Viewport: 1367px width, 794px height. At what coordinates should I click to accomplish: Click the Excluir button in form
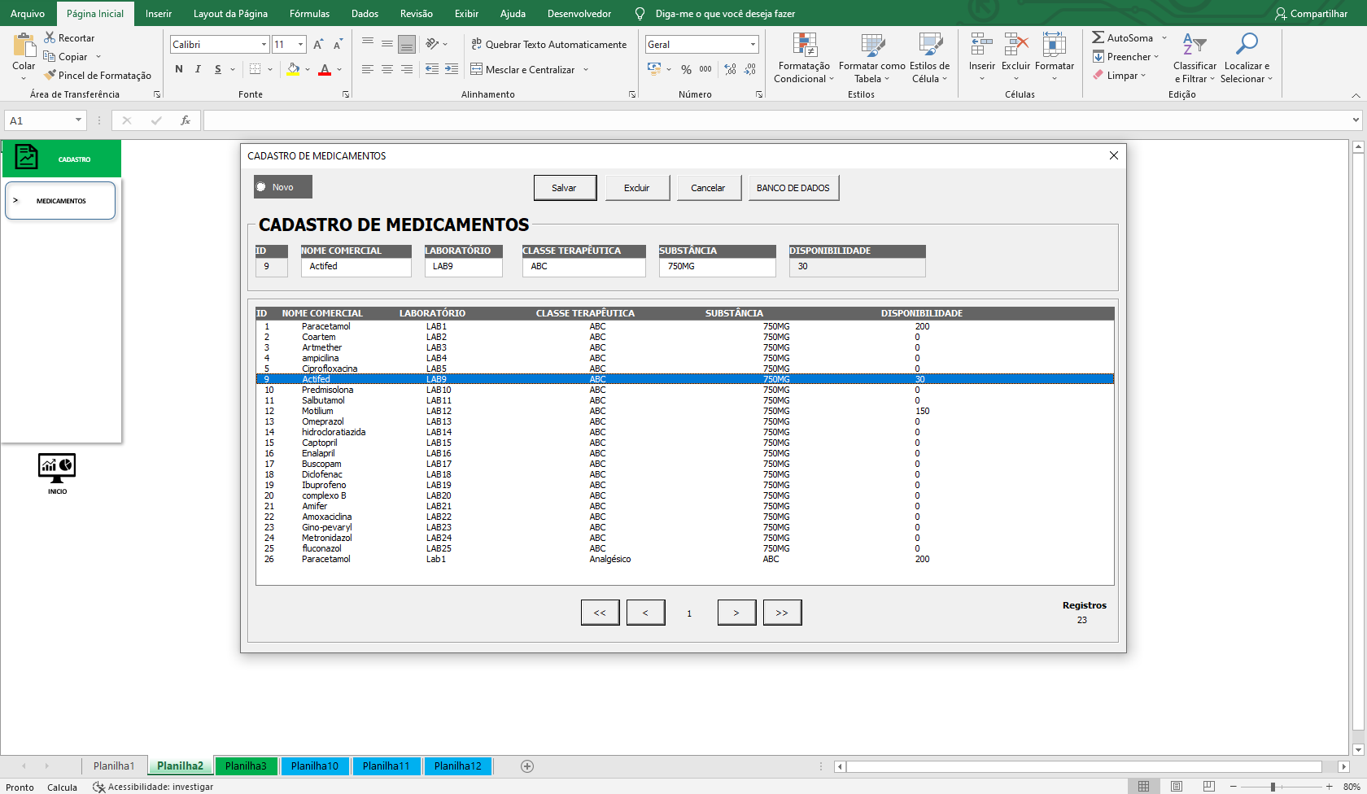pyautogui.click(x=637, y=188)
